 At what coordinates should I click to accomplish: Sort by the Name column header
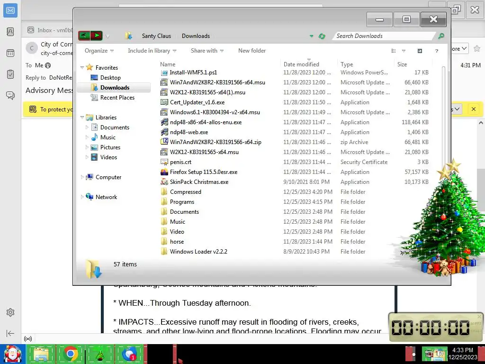(x=167, y=64)
